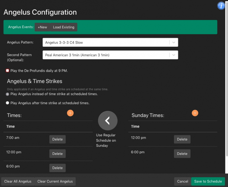Add a new time with orange plus under Times
This screenshot has height=187, width=228.
coord(70,113)
